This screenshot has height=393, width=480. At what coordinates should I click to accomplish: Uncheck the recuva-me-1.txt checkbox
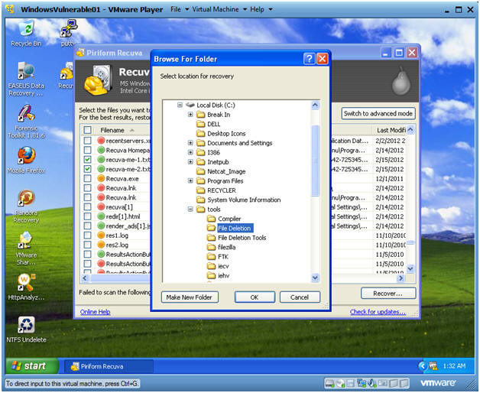(x=88, y=160)
